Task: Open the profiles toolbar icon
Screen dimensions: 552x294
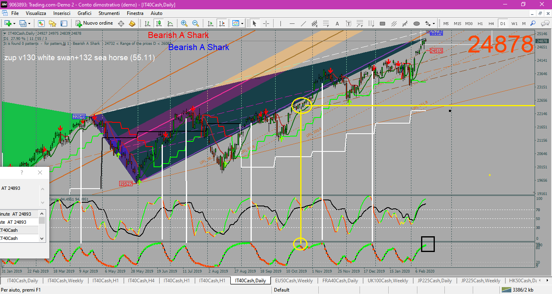Action: coord(23,23)
